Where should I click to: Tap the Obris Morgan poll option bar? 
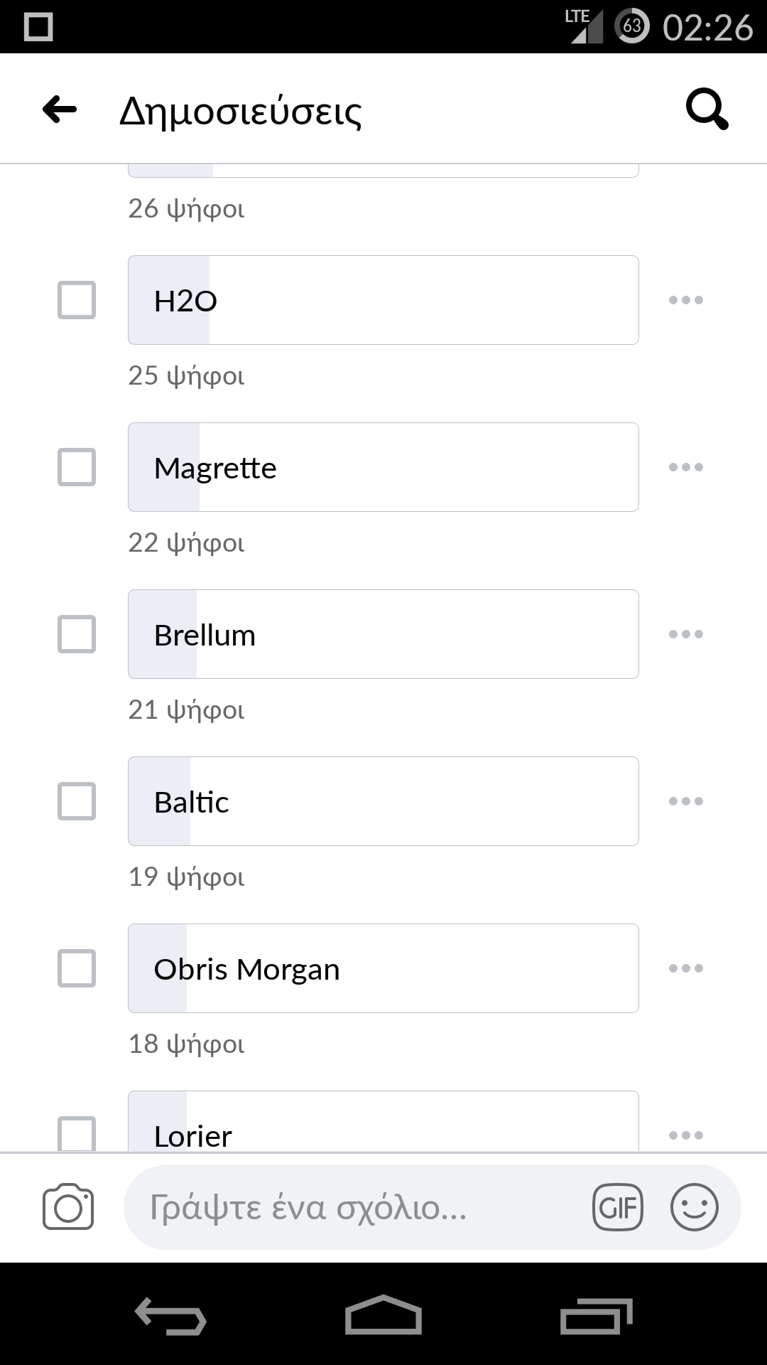coord(383,968)
